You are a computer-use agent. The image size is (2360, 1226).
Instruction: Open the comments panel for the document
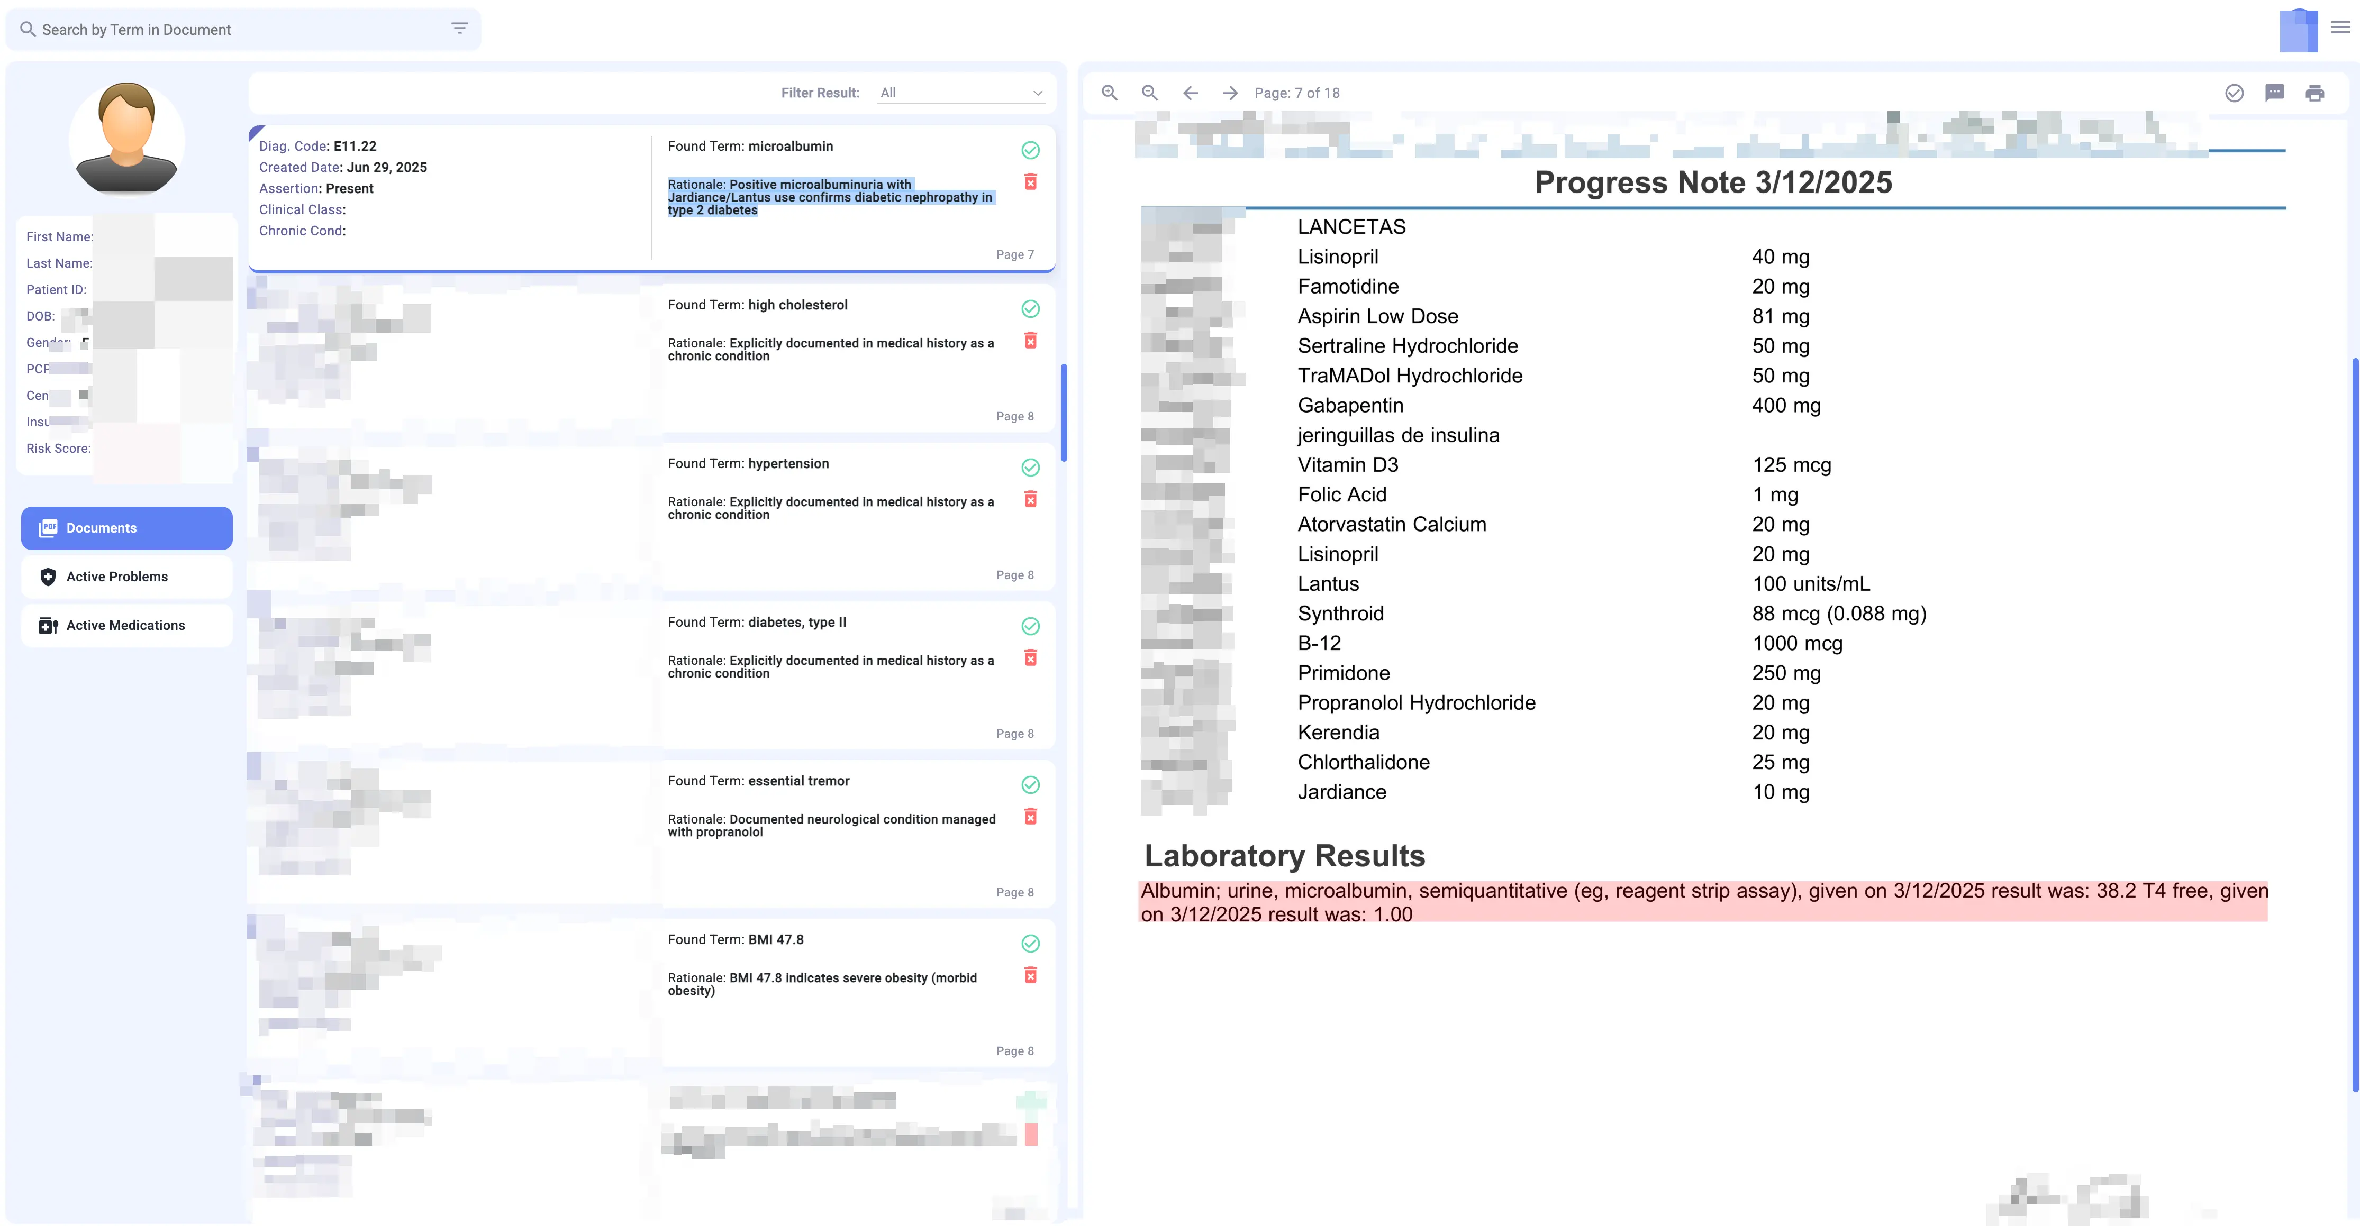point(2274,93)
